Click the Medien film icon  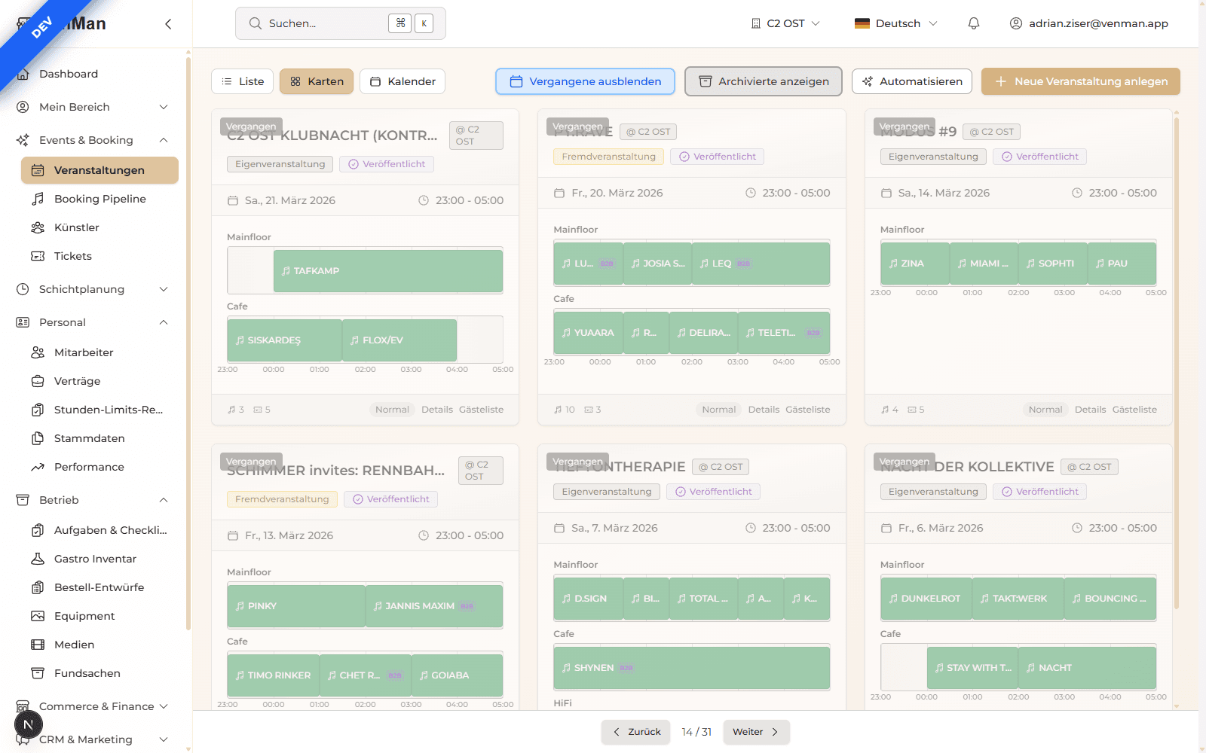[x=38, y=645]
